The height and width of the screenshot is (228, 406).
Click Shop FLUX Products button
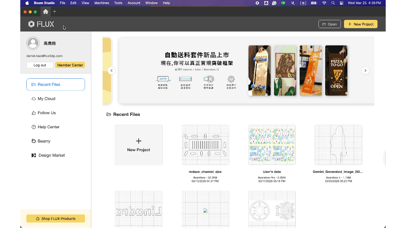pos(56,219)
